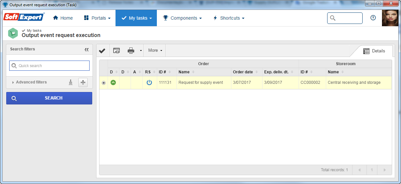Click the clear filters broom icon

[71, 83]
